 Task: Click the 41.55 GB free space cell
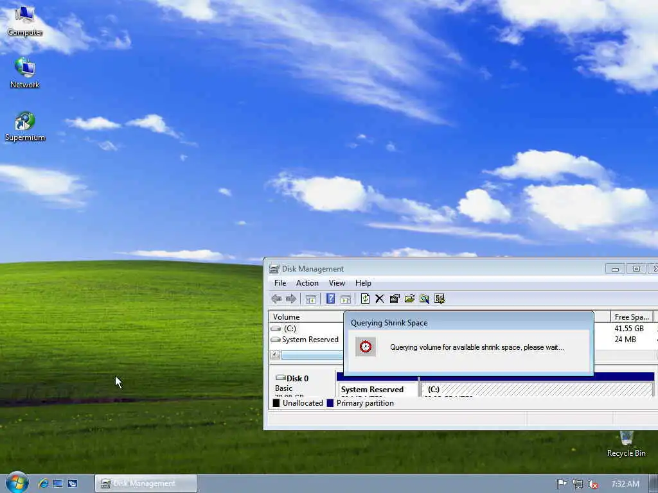(628, 328)
